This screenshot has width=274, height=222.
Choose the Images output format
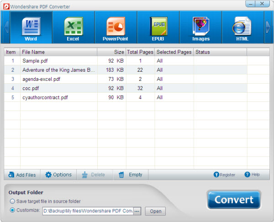[200, 27]
